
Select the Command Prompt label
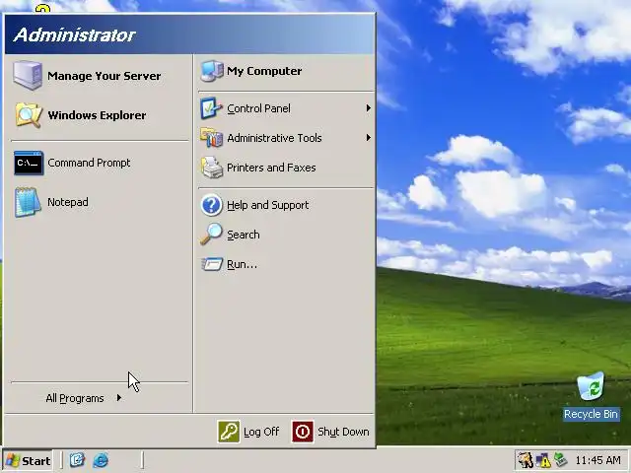click(89, 163)
